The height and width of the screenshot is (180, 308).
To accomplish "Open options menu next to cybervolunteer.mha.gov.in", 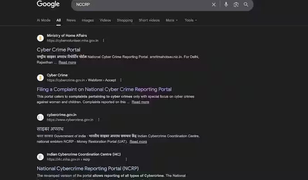I will tap(103, 41).
